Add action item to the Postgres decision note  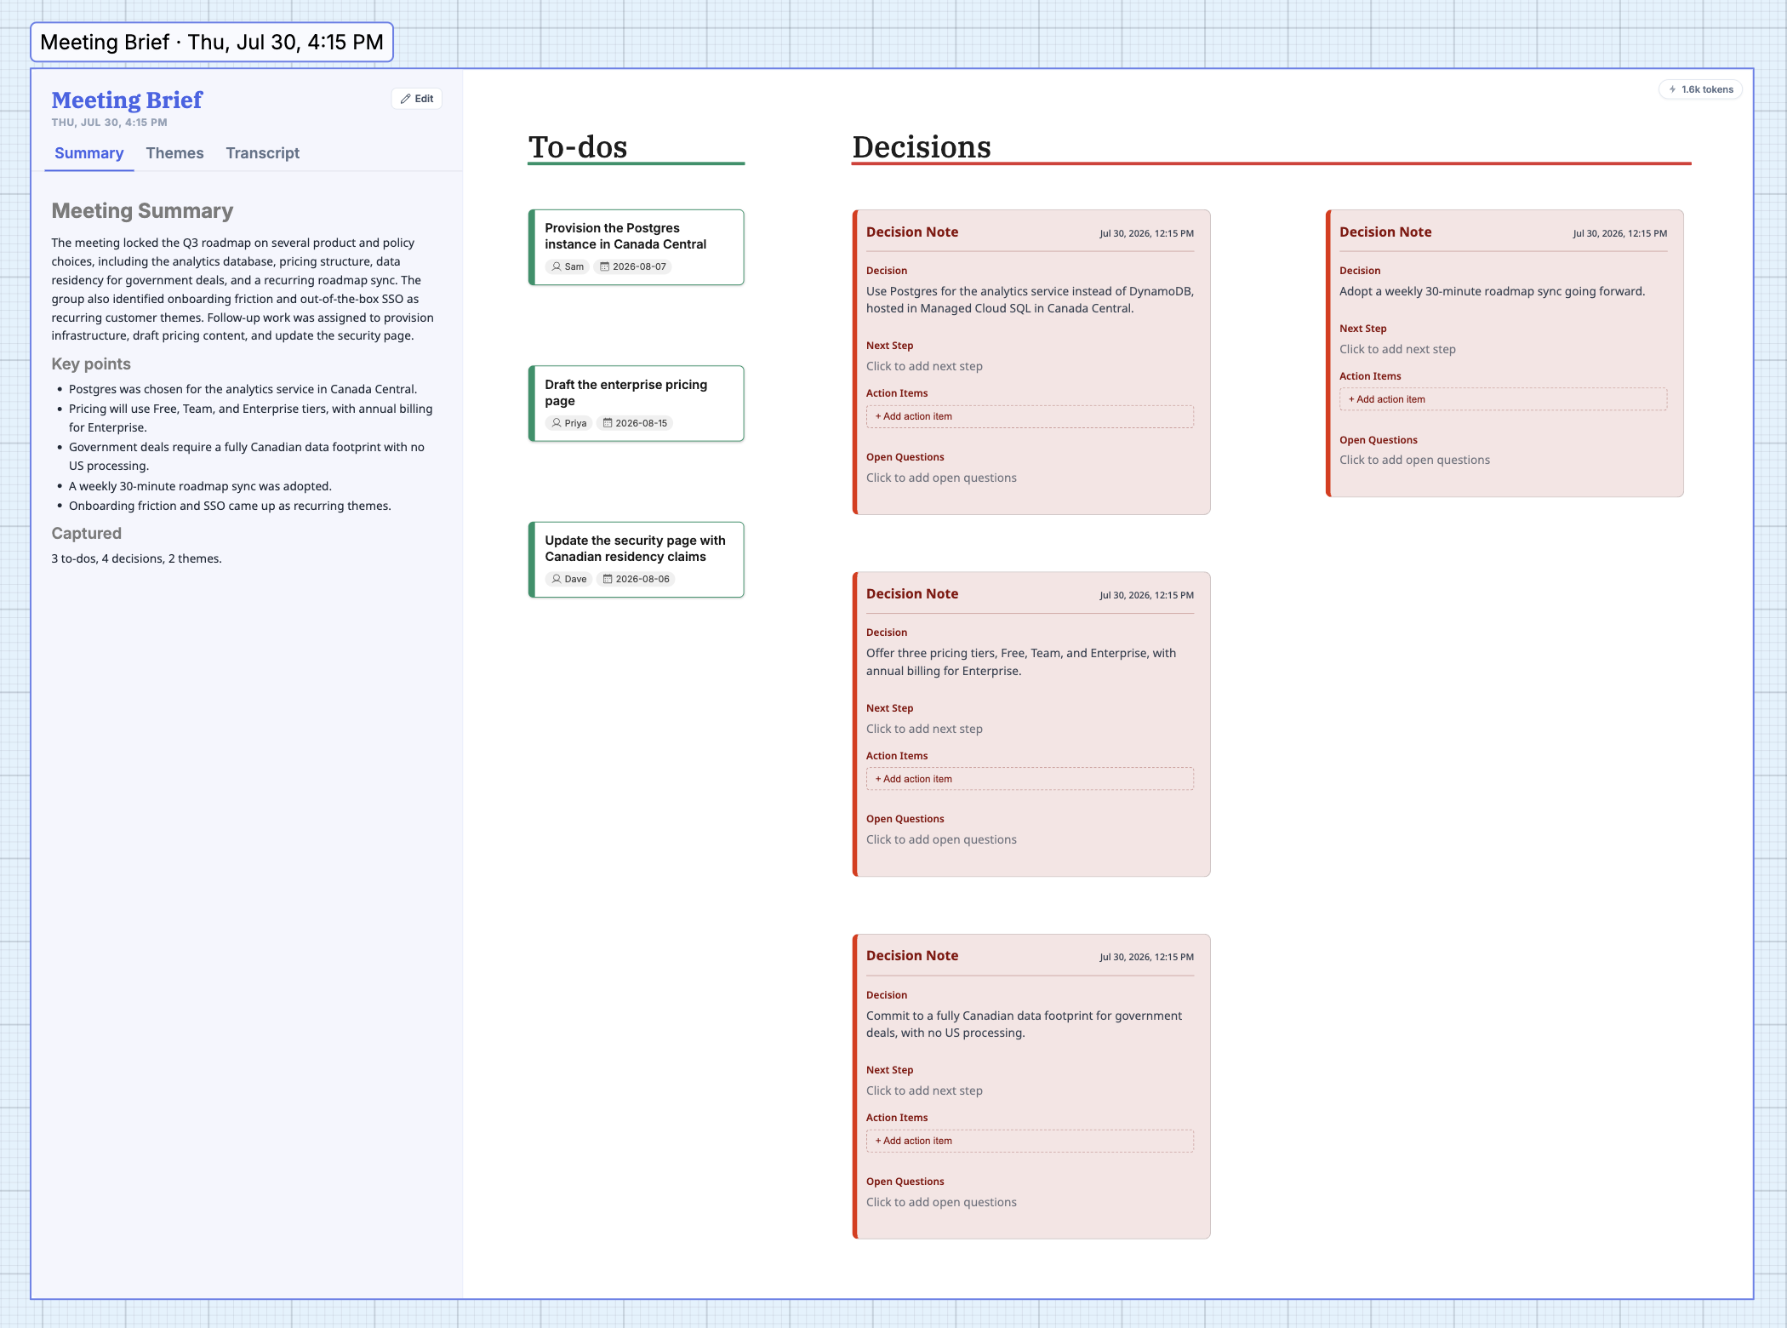(1030, 416)
